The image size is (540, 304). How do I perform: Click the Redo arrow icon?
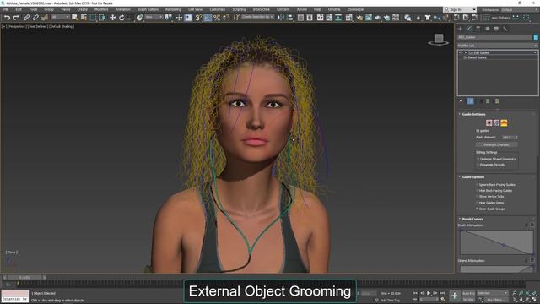tap(16, 18)
